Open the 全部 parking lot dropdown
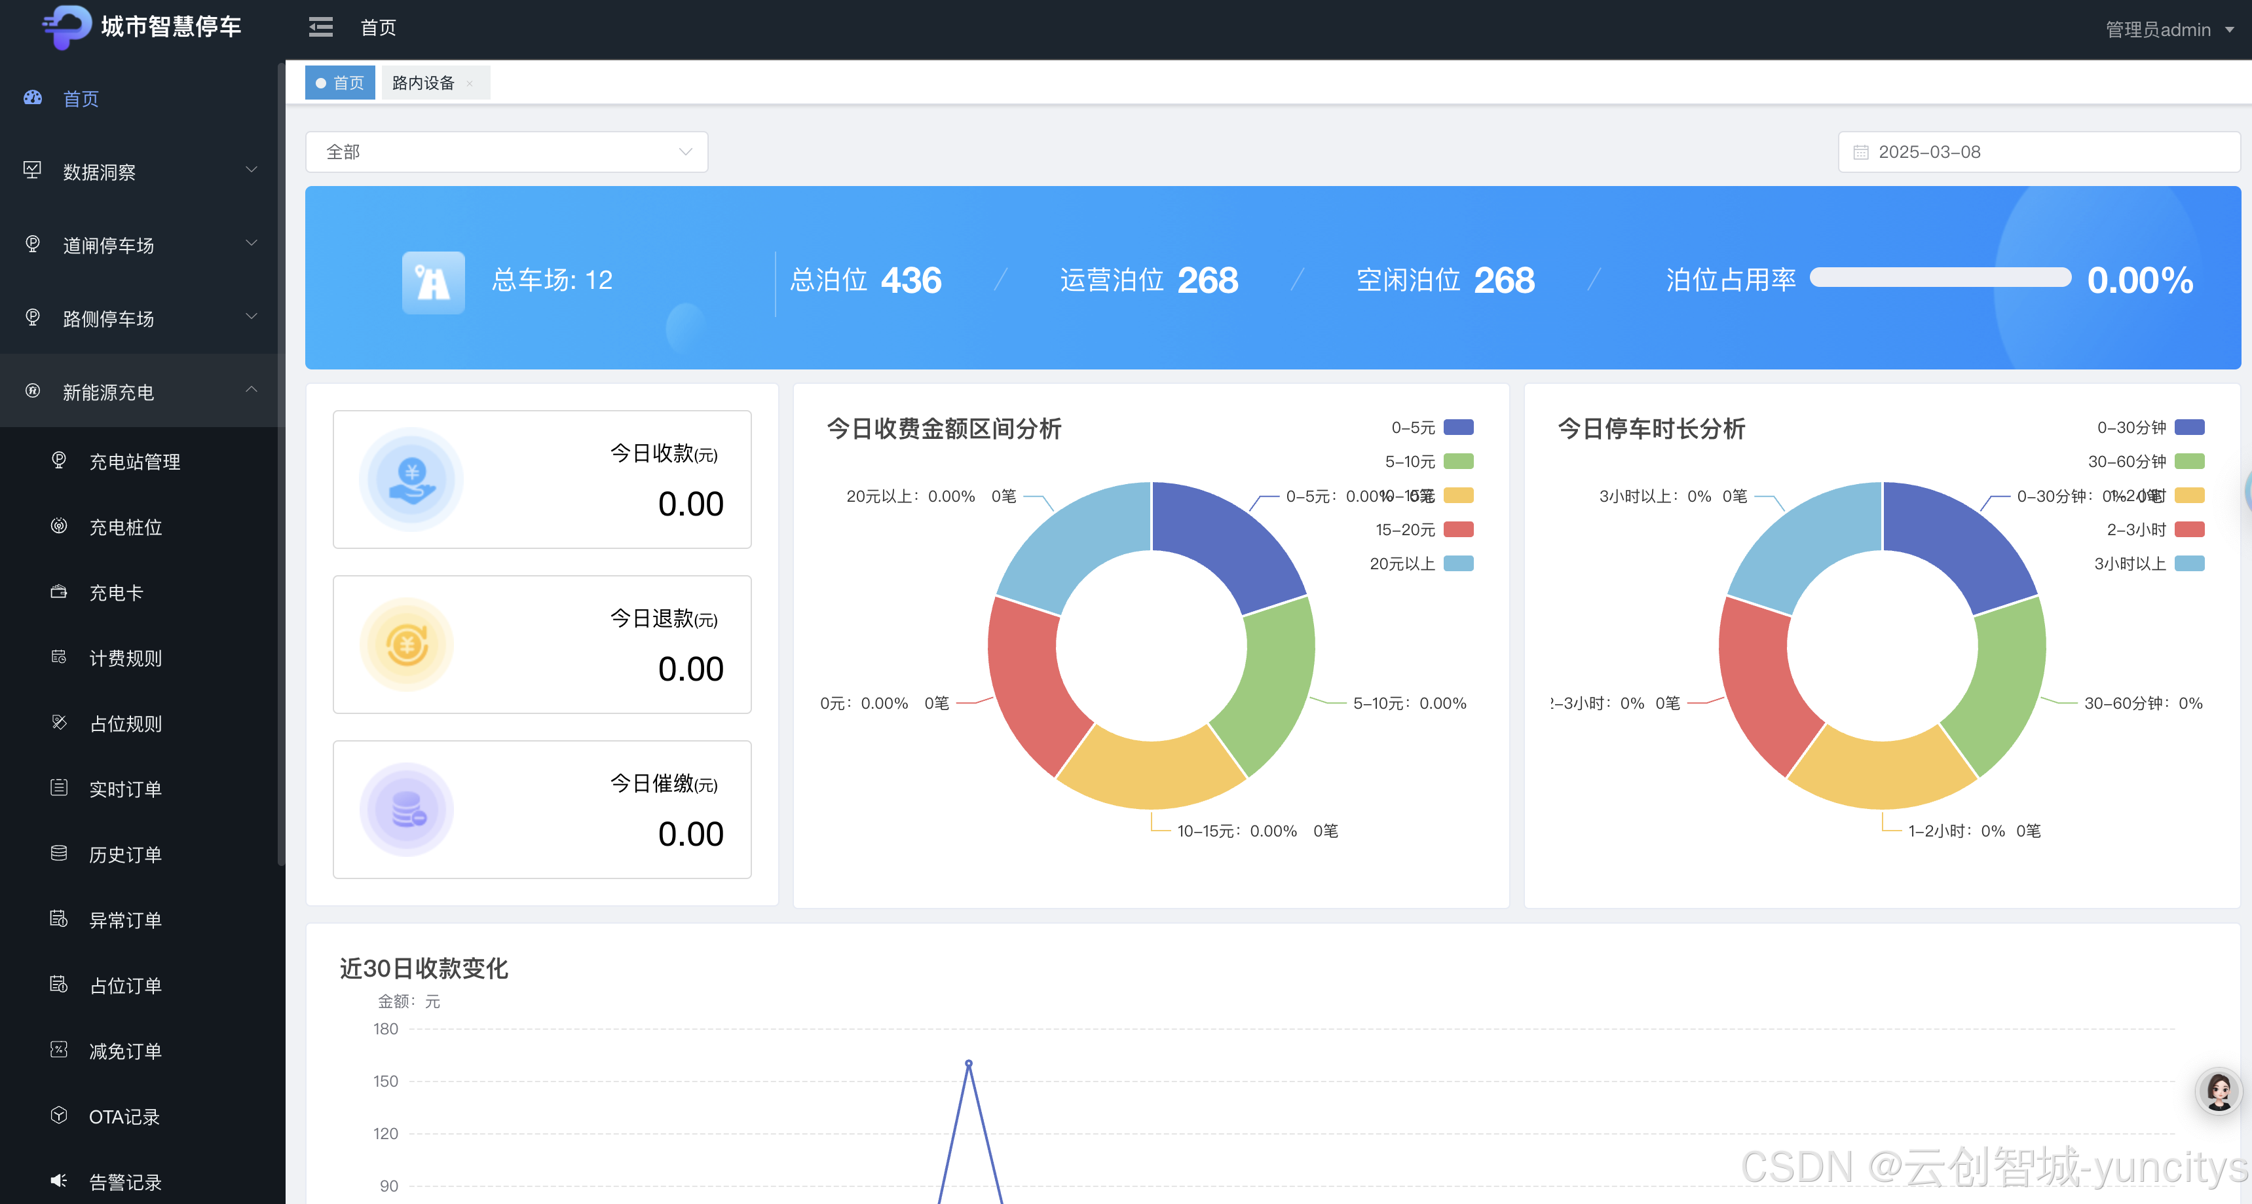Image resolution: width=2252 pixels, height=1204 pixels. pos(506,152)
